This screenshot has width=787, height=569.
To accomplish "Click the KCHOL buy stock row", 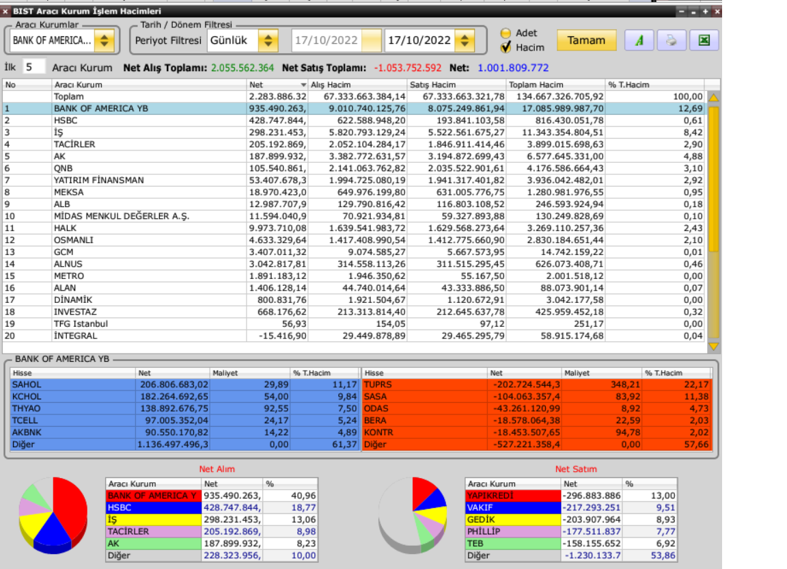I will (184, 397).
